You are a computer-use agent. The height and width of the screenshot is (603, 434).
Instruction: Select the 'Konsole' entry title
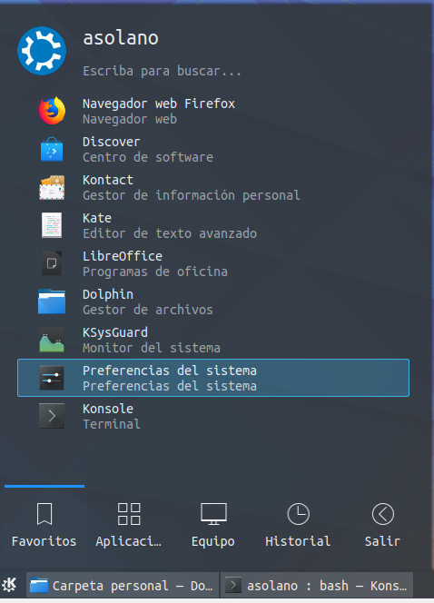pos(108,409)
